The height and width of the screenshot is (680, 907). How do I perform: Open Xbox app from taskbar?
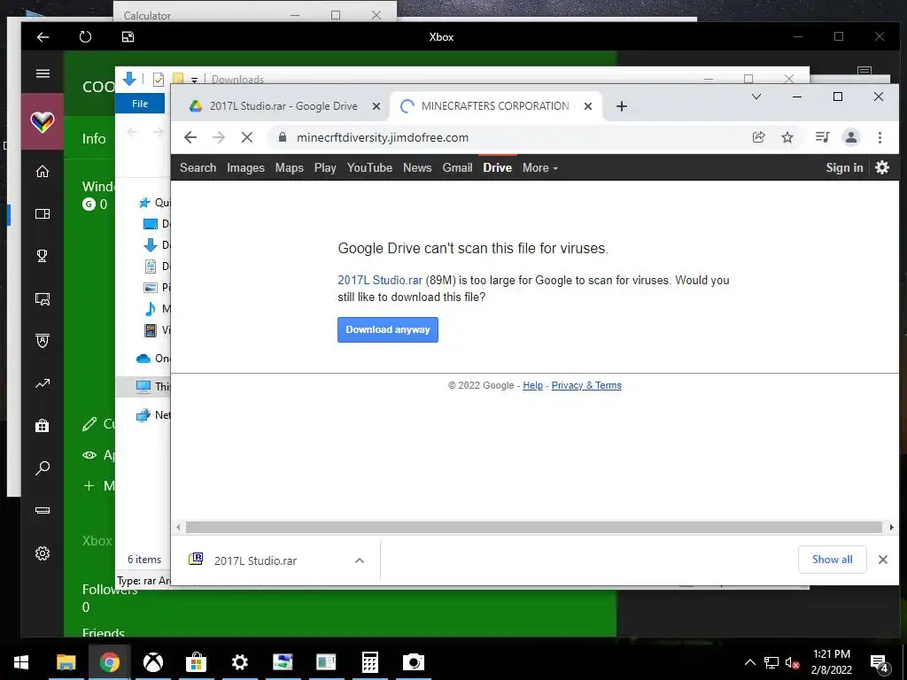(x=152, y=662)
